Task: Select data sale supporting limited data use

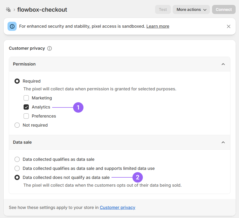Action: click(x=17, y=168)
